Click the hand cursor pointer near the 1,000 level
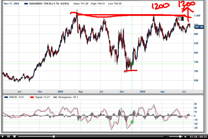Viewport: 208px width, 139px height. 180,18
